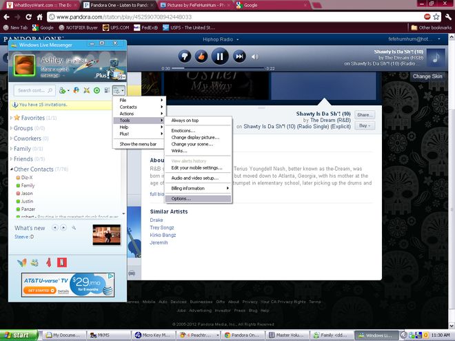Viewport: 455px width, 341px height.
Task: Click the Netflix icon in Messenger
Action: click(62, 262)
